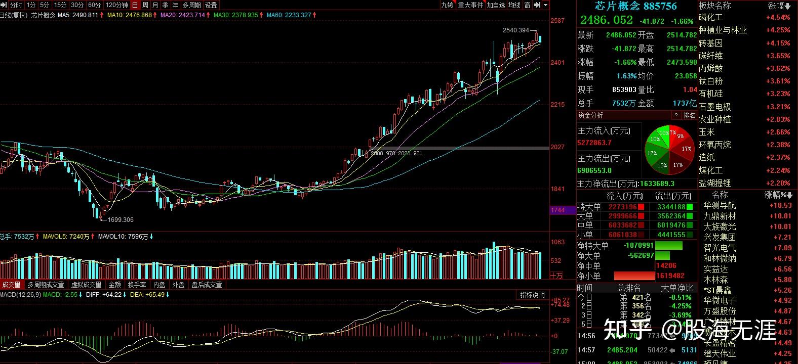798x364 pixels.
Task: Open the ? help icon in 资金分析
Action: coord(676,116)
